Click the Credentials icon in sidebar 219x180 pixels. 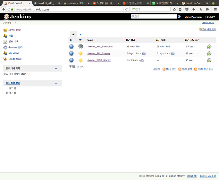pos(5,59)
